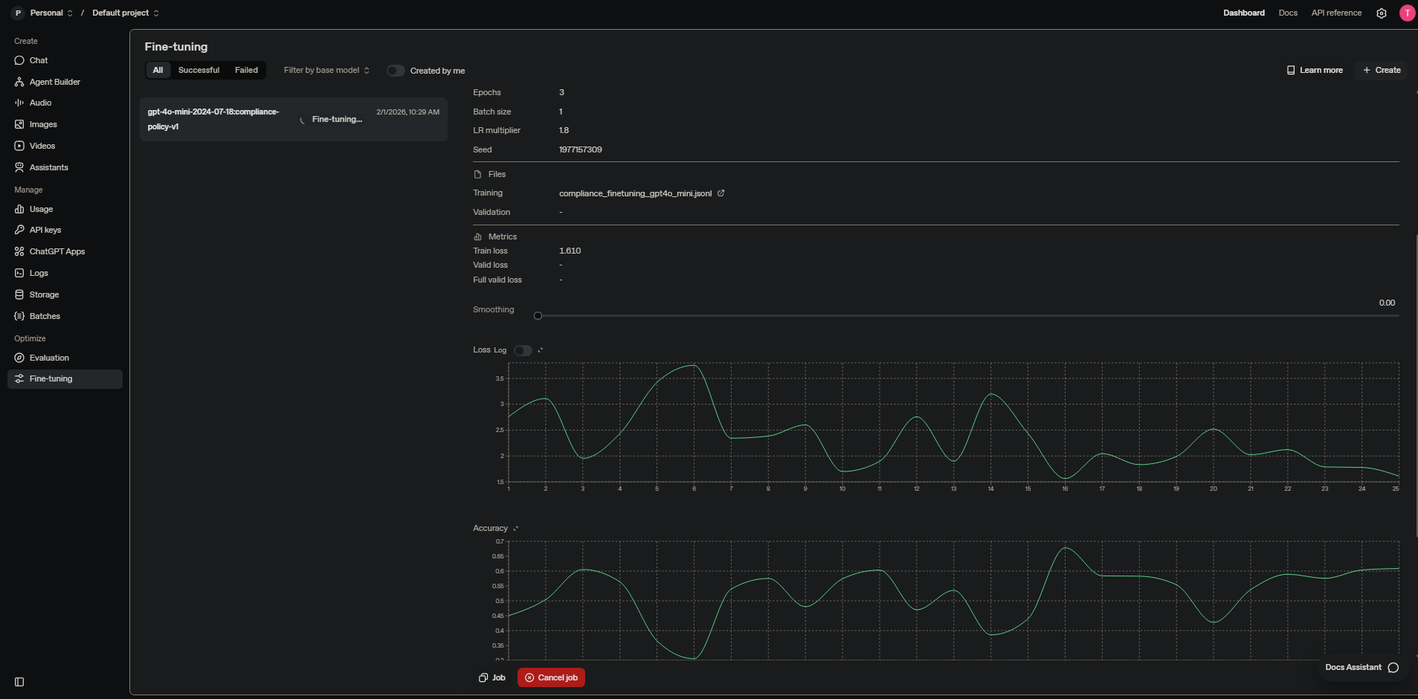Collapse the sidebar with the panel icon

point(19,682)
